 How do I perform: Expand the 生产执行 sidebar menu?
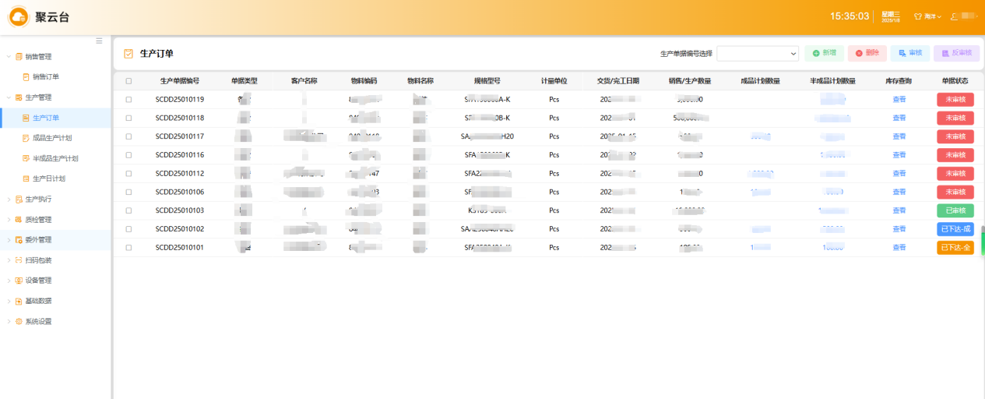click(x=39, y=199)
